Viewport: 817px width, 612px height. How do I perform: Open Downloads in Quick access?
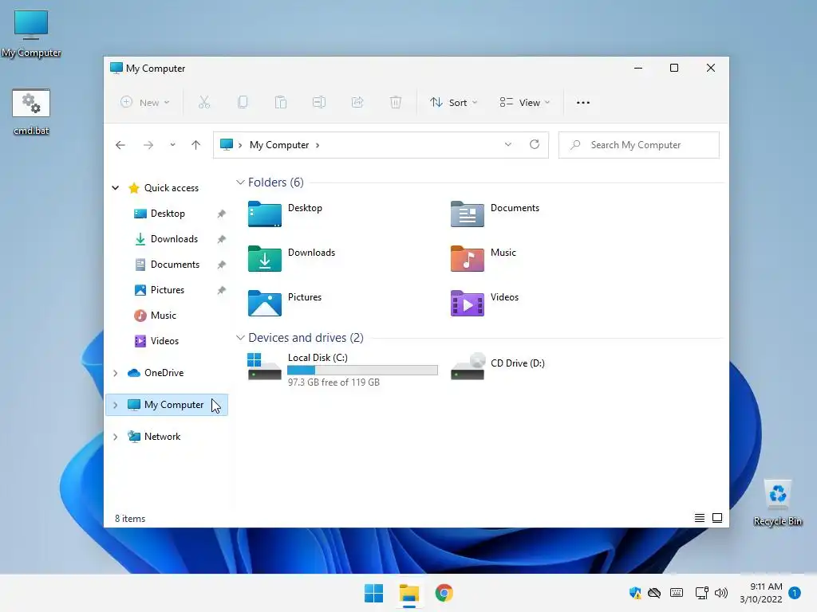tap(174, 239)
